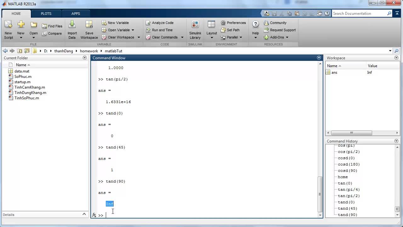The height and width of the screenshot is (227, 403).
Task: Select TinhCamKhang.m file
Action: (x=30, y=87)
